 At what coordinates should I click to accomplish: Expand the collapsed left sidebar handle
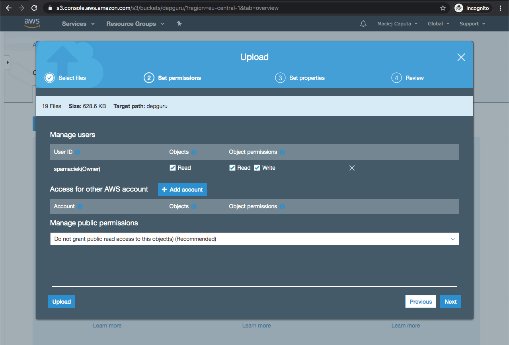click(7, 62)
